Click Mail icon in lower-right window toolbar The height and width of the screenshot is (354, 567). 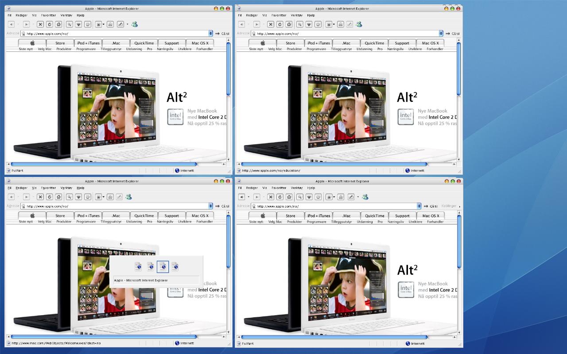[329, 197]
